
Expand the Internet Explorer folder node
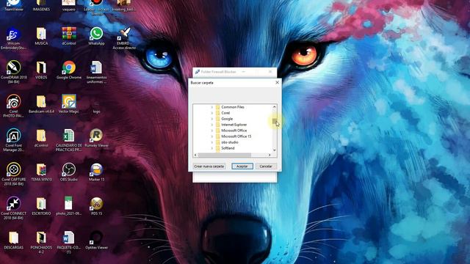tap(212, 125)
